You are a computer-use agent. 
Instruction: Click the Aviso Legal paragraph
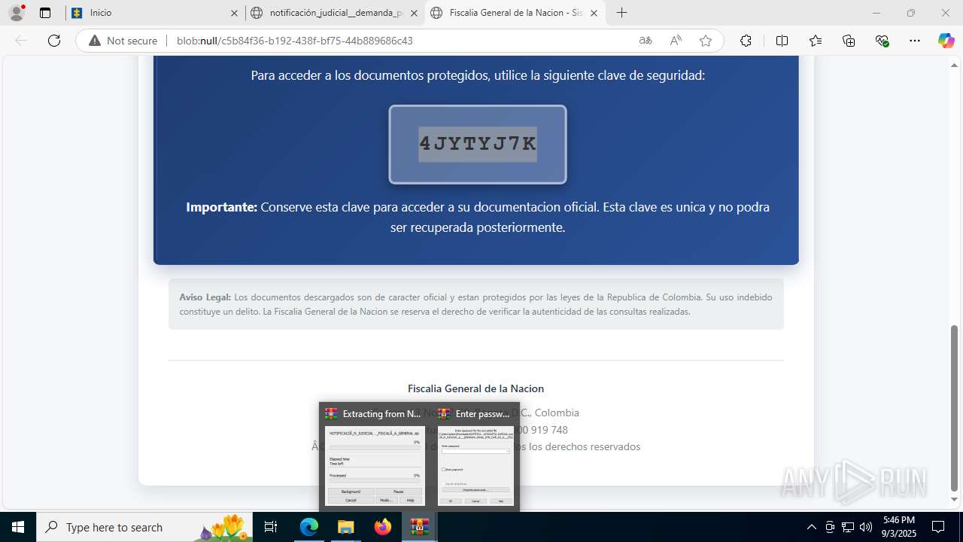476,304
